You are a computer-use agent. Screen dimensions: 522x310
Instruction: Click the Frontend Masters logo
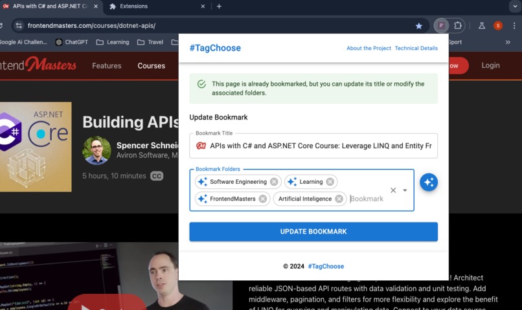click(38, 65)
